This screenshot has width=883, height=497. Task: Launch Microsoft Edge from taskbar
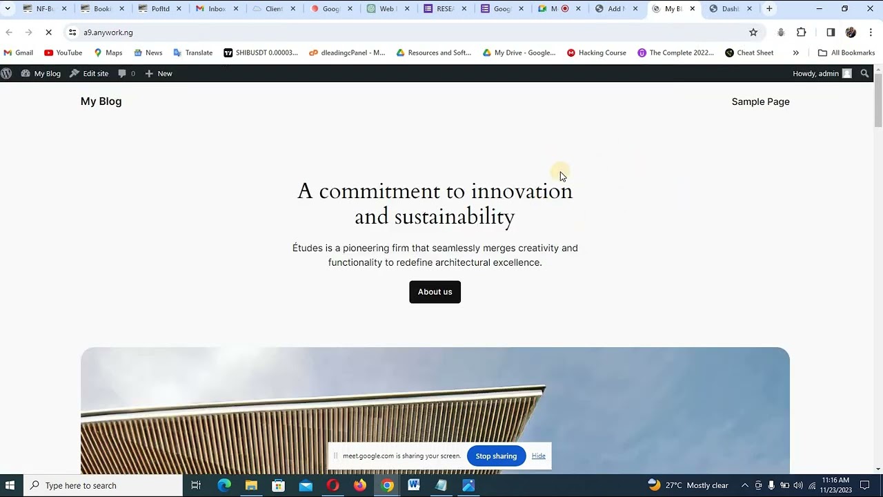pos(224,485)
